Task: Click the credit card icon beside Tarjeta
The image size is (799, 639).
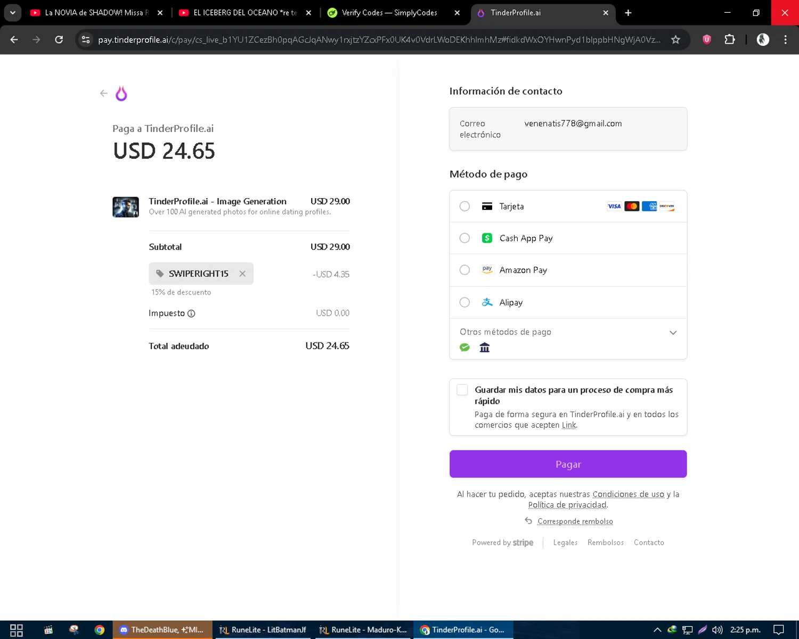Action: pyautogui.click(x=487, y=206)
